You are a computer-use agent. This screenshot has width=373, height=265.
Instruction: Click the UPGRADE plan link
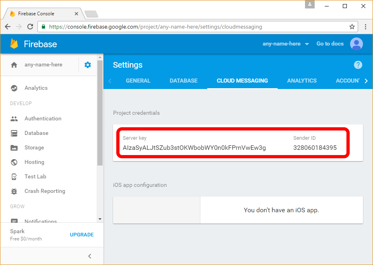(x=82, y=235)
